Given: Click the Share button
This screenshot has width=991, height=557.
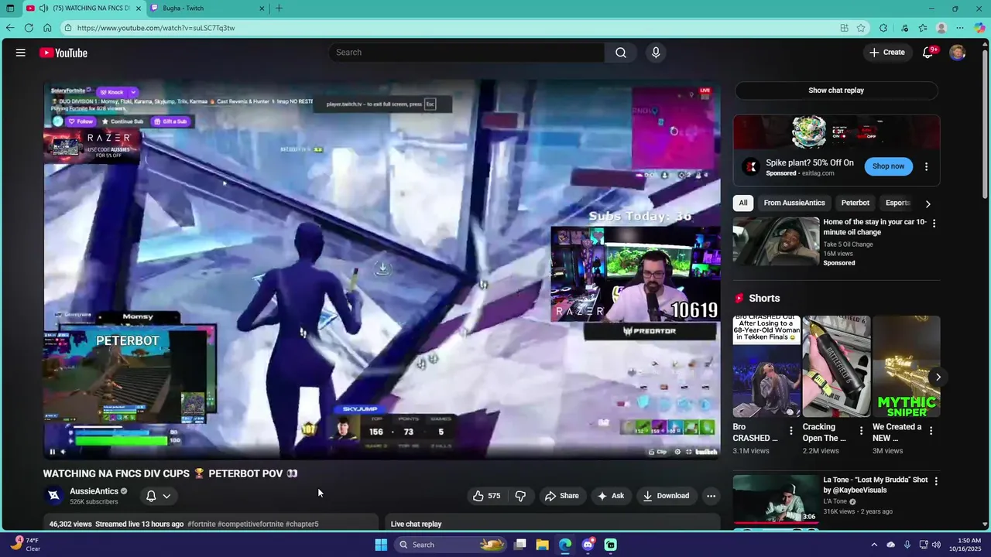Looking at the screenshot, I should (561, 496).
